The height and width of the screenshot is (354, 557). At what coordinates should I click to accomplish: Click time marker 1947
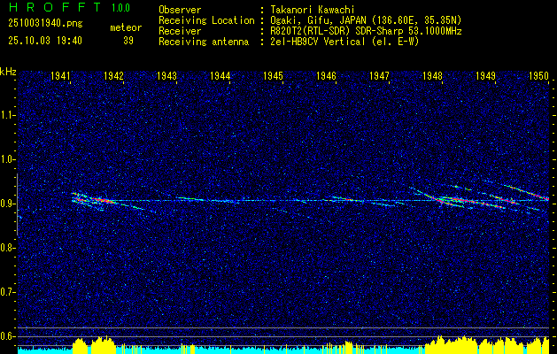(379, 75)
